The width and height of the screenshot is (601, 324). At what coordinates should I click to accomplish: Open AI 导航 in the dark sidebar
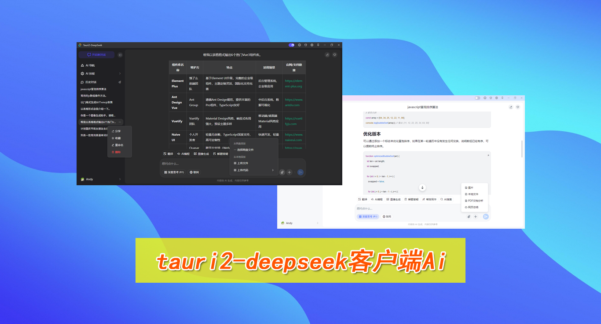click(101, 65)
